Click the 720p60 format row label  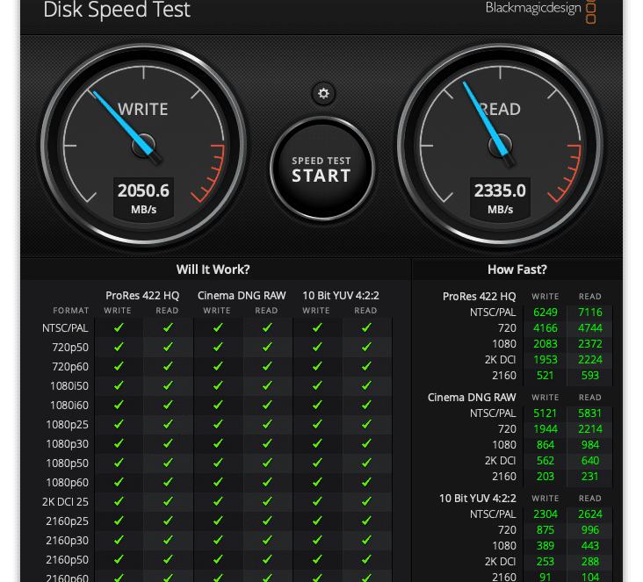point(70,366)
